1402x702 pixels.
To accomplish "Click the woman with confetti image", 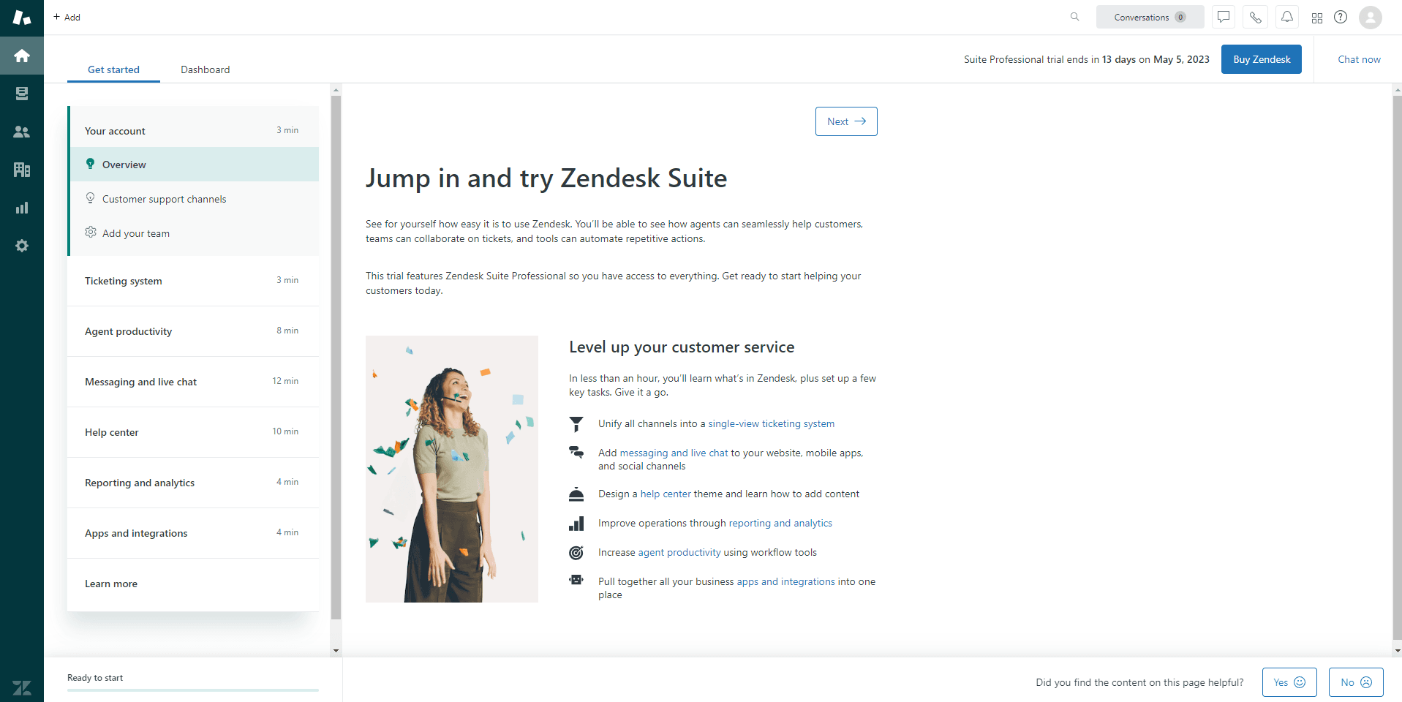I will [452, 469].
